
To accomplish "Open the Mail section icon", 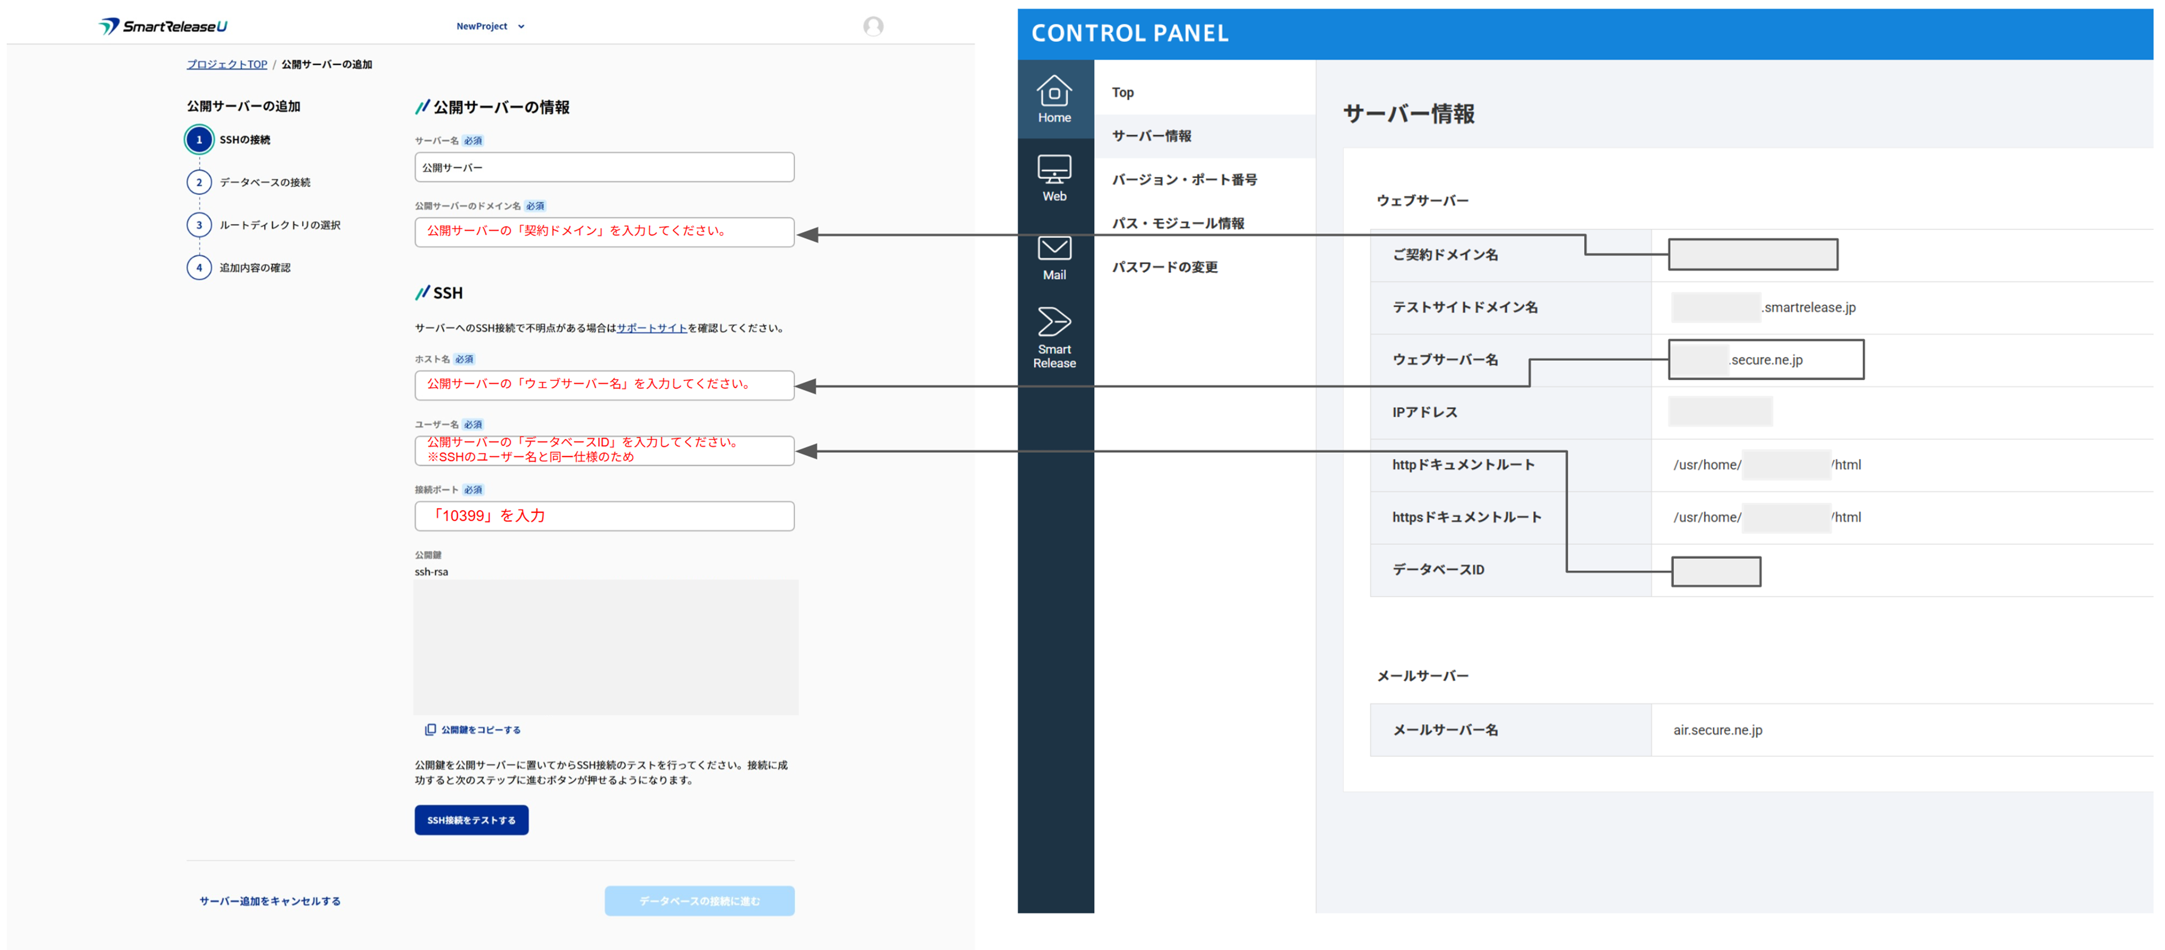I will click(1053, 256).
